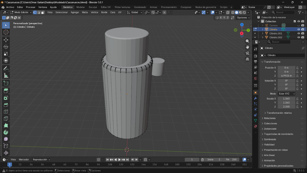Open the Modo Edición mode dropdown

tap(21, 12)
